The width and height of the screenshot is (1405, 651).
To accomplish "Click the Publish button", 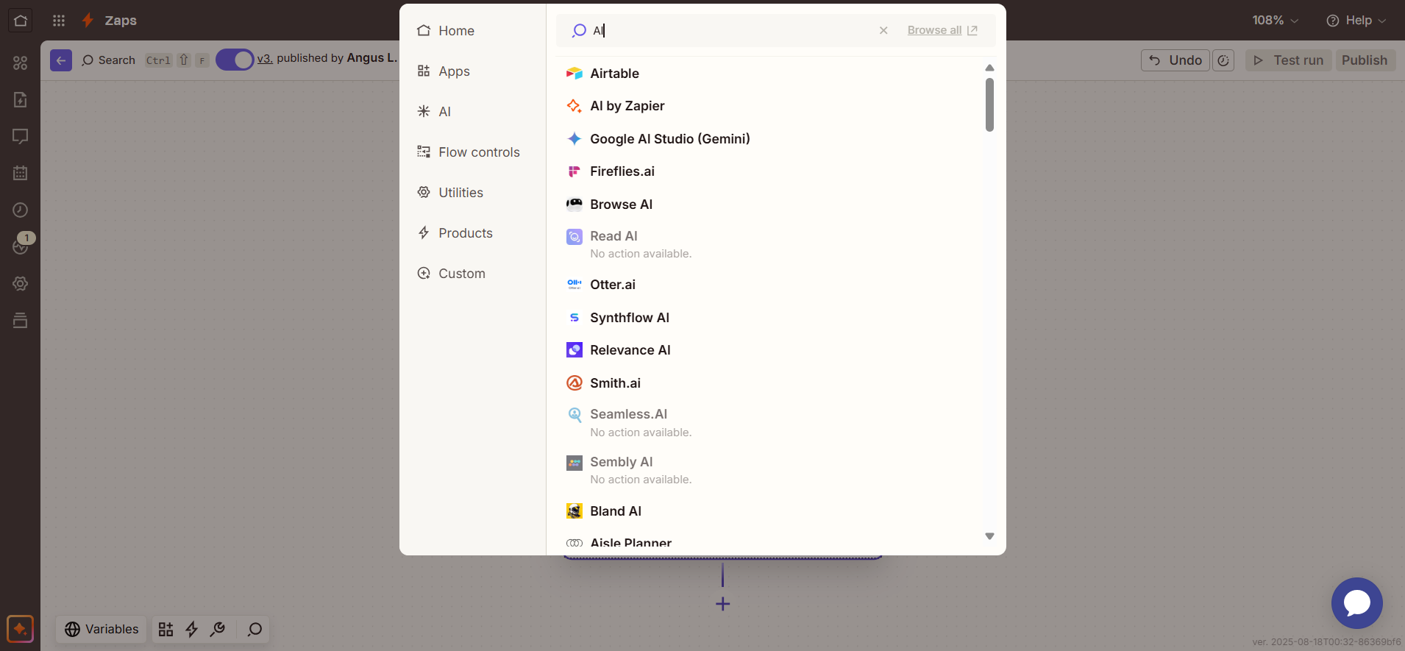I will [1365, 60].
